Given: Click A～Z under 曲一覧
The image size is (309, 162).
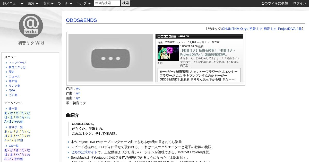Looking at the screenshot, I should click(x=8, y=122).
